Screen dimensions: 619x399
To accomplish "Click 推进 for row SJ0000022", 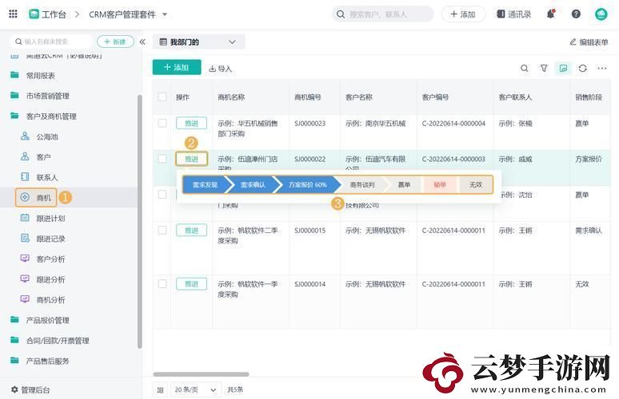I will (x=191, y=159).
